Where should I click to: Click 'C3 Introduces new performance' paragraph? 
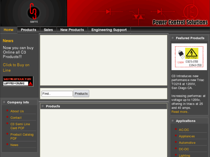pyautogui.click(x=188, y=82)
